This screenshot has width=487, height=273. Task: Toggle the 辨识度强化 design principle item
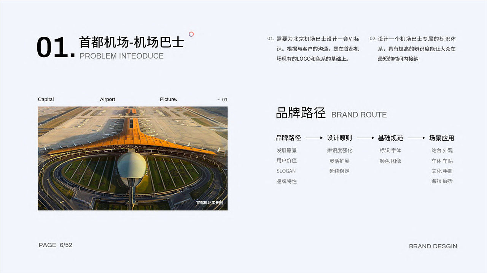click(x=339, y=150)
